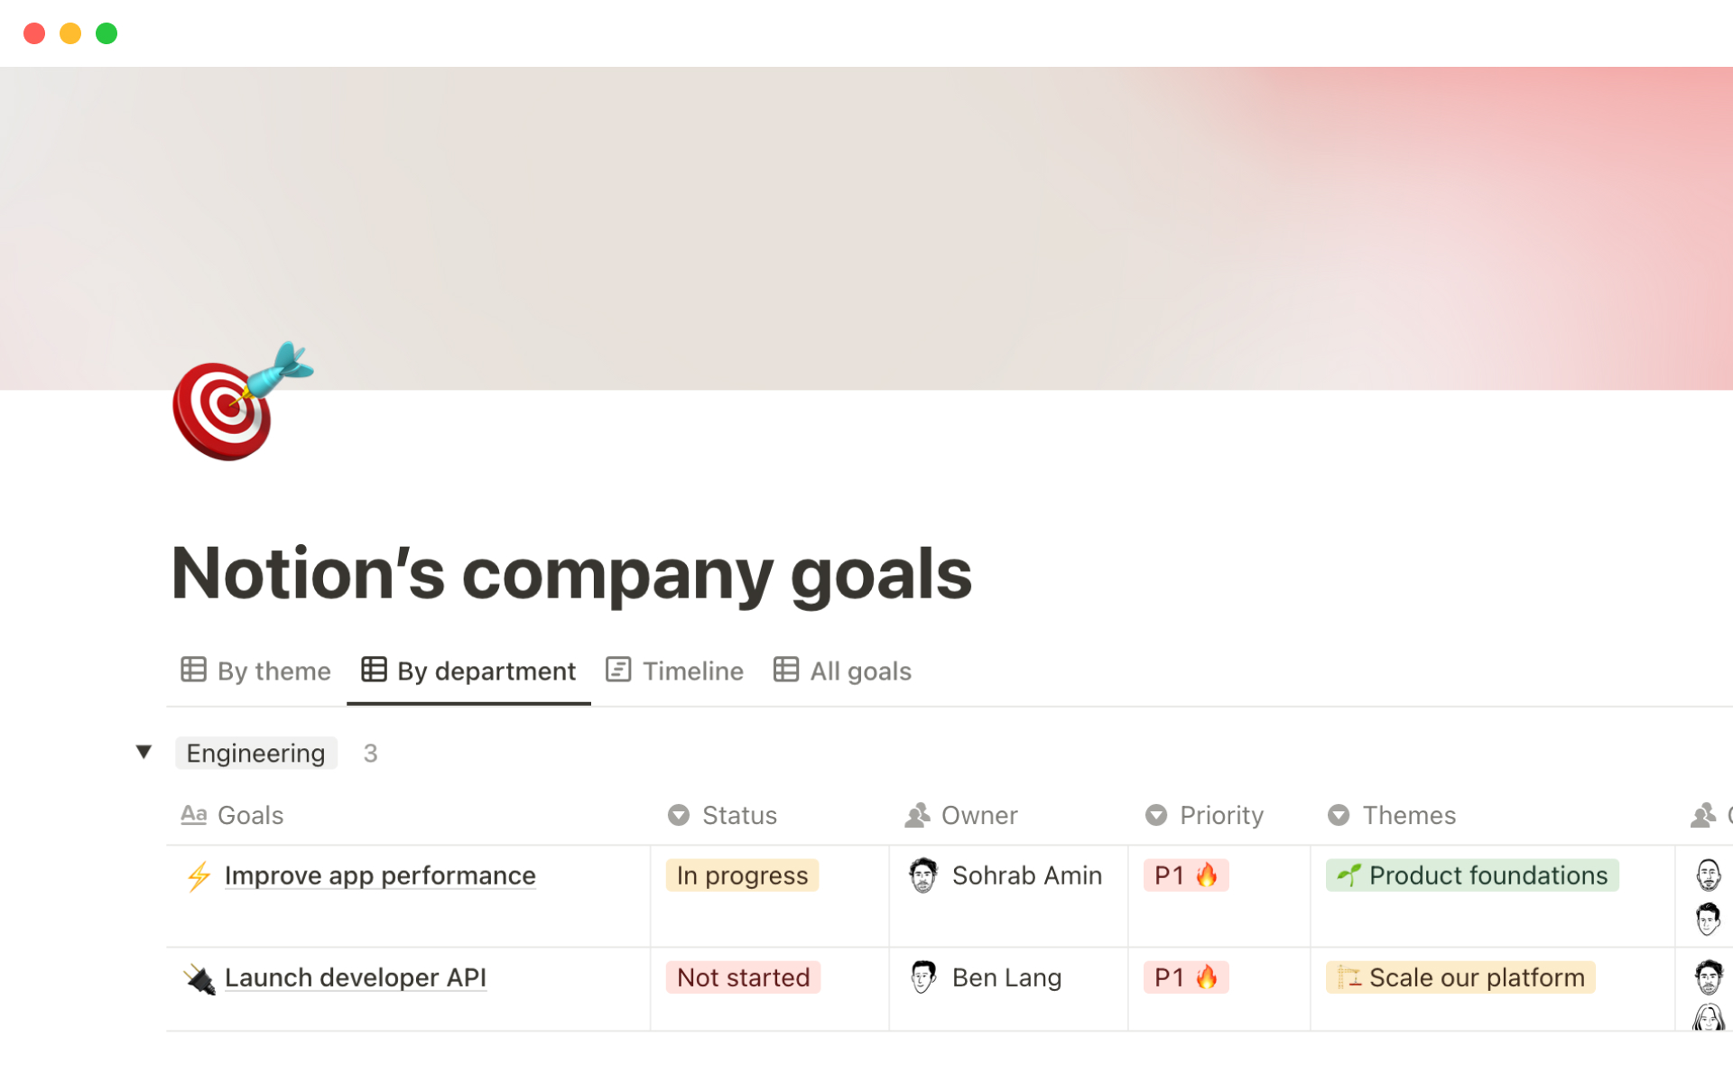Image resolution: width=1733 pixels, height=1083 pixels.
Task: Click the In progress status pill
Action: (741, 875)
